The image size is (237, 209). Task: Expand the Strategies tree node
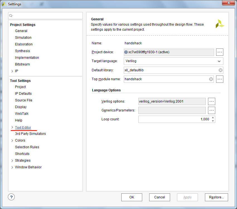click(x=12, y=161)
